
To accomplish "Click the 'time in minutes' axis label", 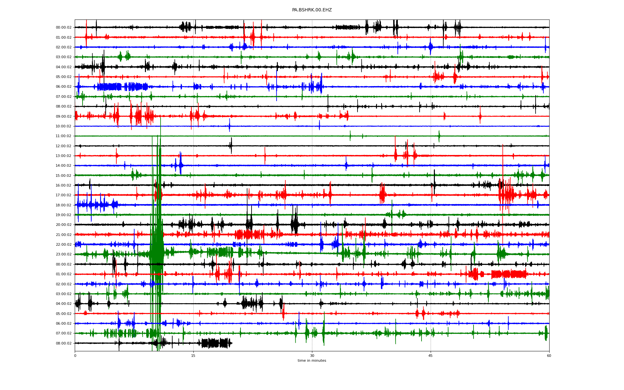I will coord(312,360).
